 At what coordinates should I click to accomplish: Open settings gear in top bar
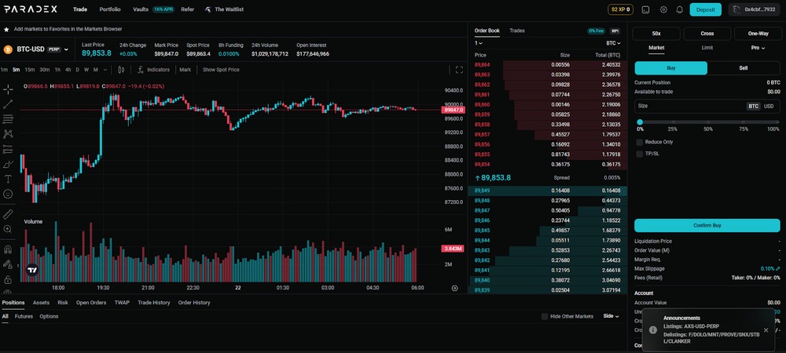coord(663,9)
